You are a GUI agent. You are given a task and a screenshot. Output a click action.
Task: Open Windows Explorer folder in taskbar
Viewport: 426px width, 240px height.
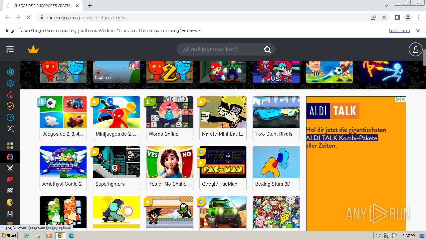click(38, 236)
